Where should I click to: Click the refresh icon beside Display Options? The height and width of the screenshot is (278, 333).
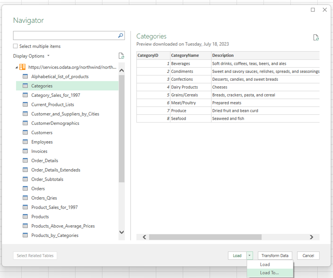coord(121,55)
